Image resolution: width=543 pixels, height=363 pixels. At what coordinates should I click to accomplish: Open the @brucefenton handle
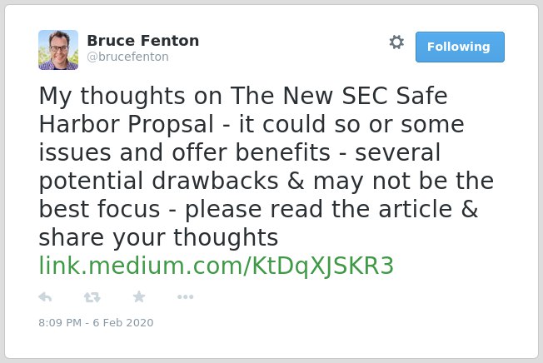tap(127, 57)
